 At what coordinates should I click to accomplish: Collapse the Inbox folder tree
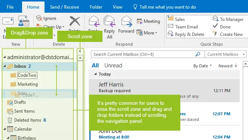4,66
